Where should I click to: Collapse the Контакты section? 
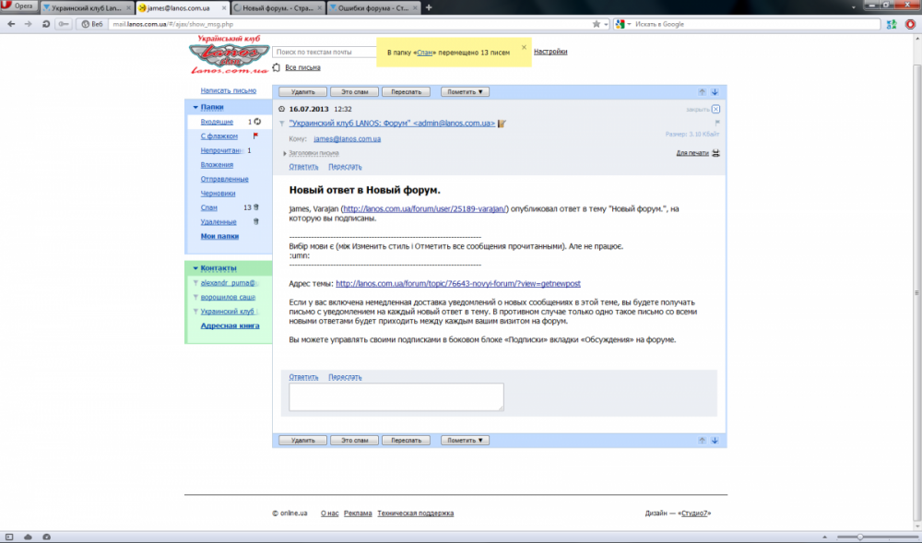195,268
